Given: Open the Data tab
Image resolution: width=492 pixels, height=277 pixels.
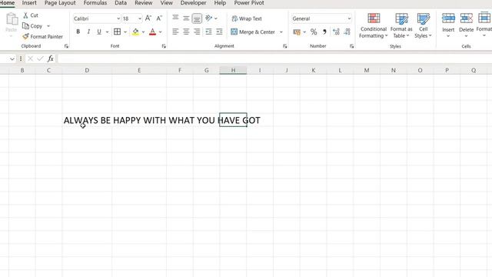Looking at the screenshot, I should coord(121,3).
